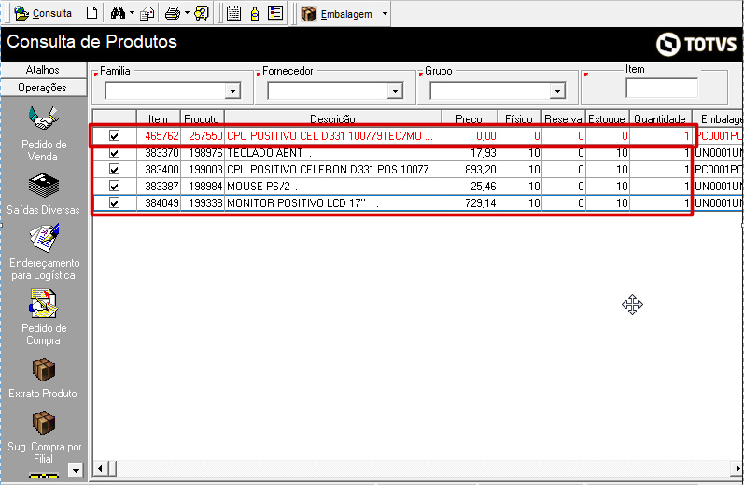Click the Quantidade column header
This screenshot has height=485, width=744.
point(660,118)
